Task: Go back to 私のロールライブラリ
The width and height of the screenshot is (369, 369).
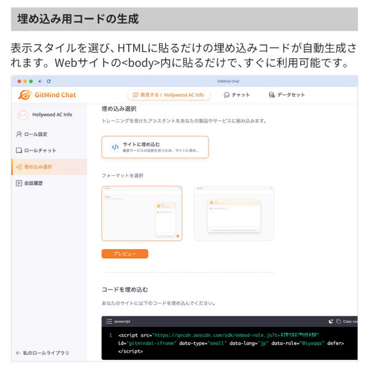Action: (x=43, y=353)
